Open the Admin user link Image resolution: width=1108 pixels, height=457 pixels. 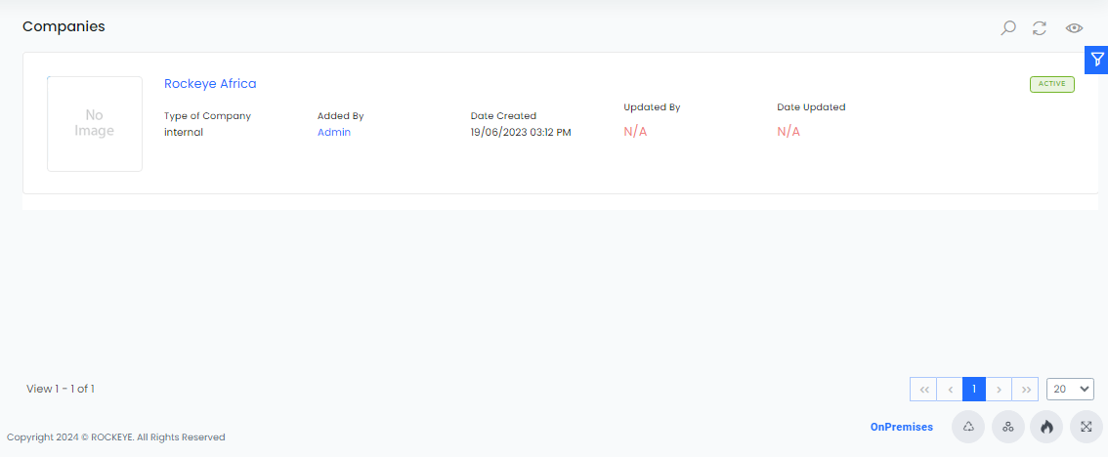[x=333, y=132]
